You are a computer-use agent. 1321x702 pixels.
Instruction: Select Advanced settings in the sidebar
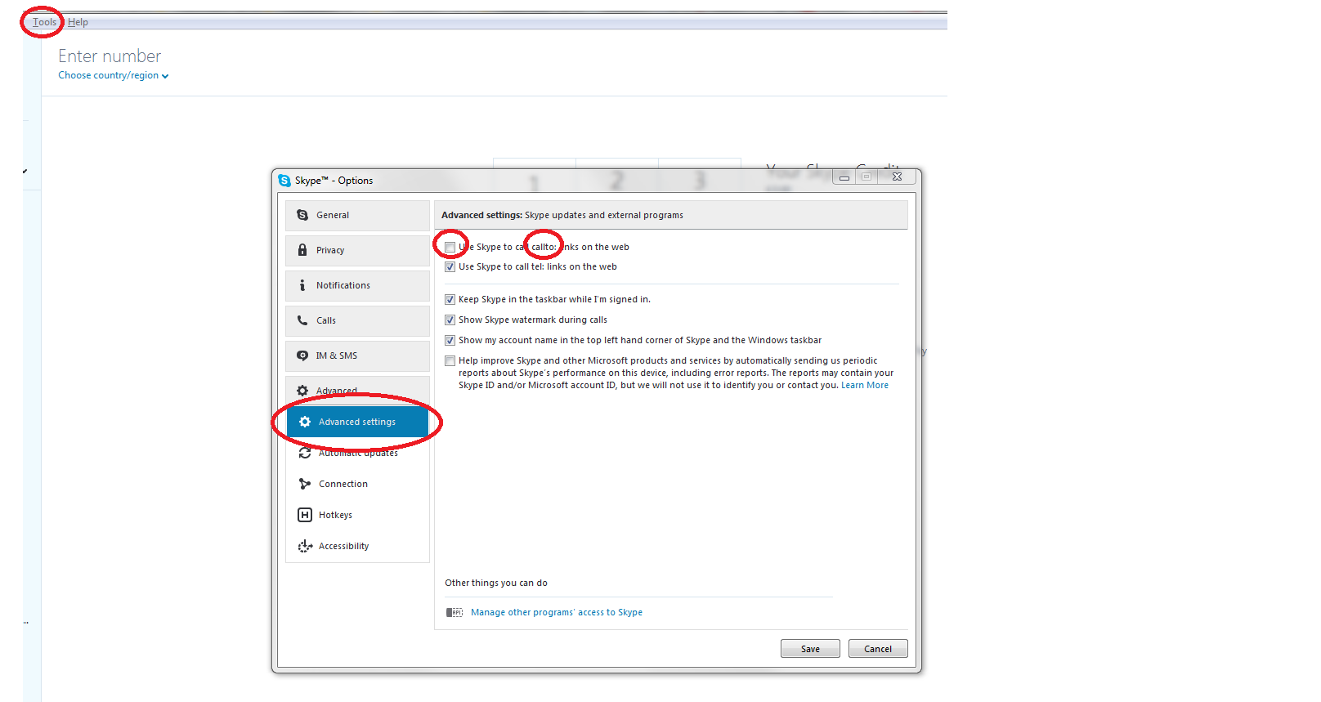(357, 422)
